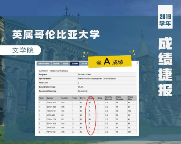Switch to the 2020S session tab
The width and height of the screenshot is (181, 144).
(x=65, y=63)
